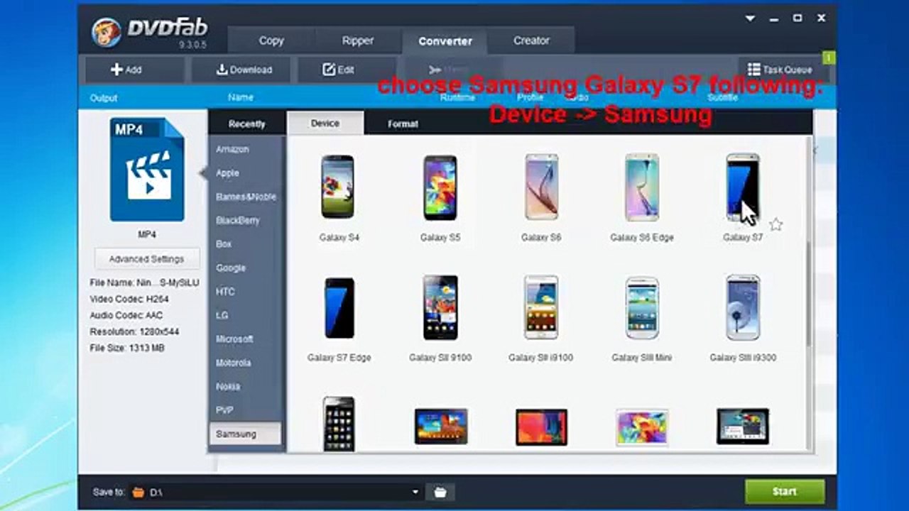
Task: Switch to the Copy tab
Action: 271,40
